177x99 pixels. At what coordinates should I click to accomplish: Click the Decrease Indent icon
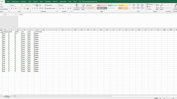pos(40,9)
